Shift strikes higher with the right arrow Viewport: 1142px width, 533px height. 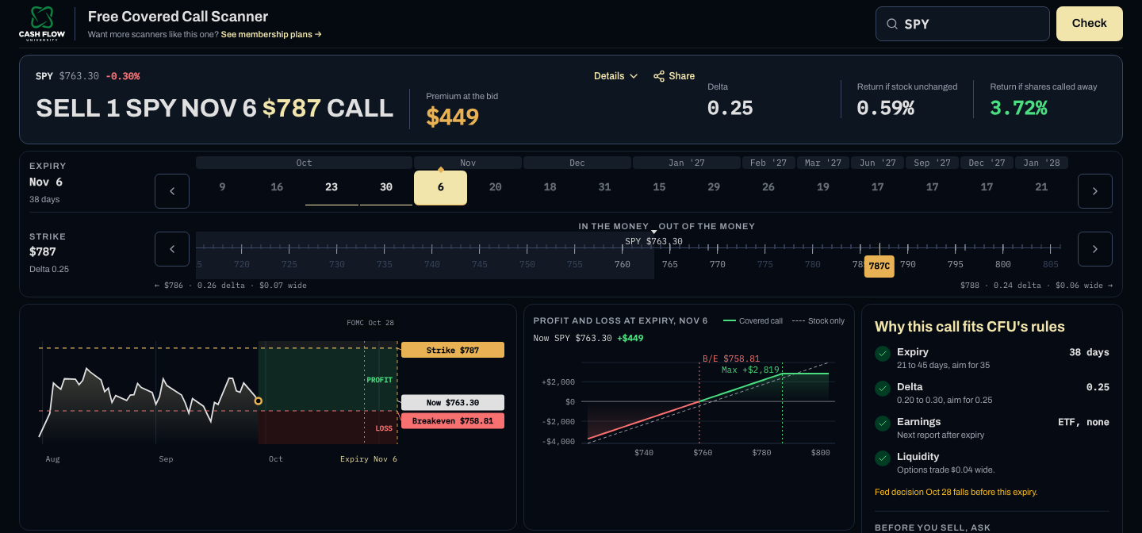1095,249
